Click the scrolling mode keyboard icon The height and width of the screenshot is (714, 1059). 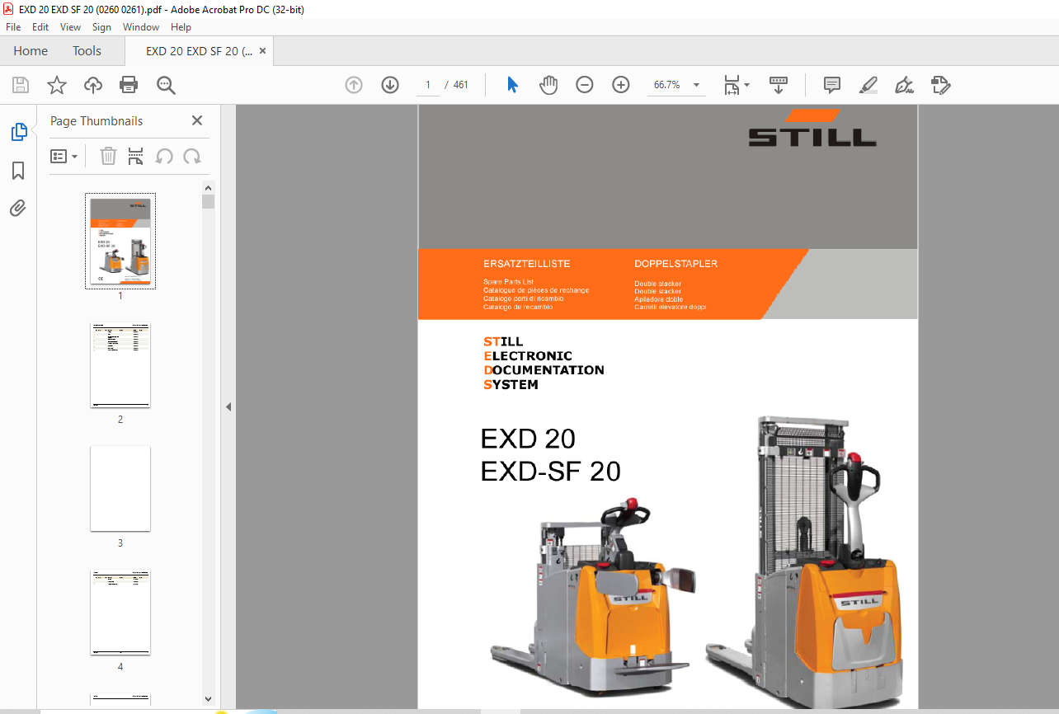(779, 85)
